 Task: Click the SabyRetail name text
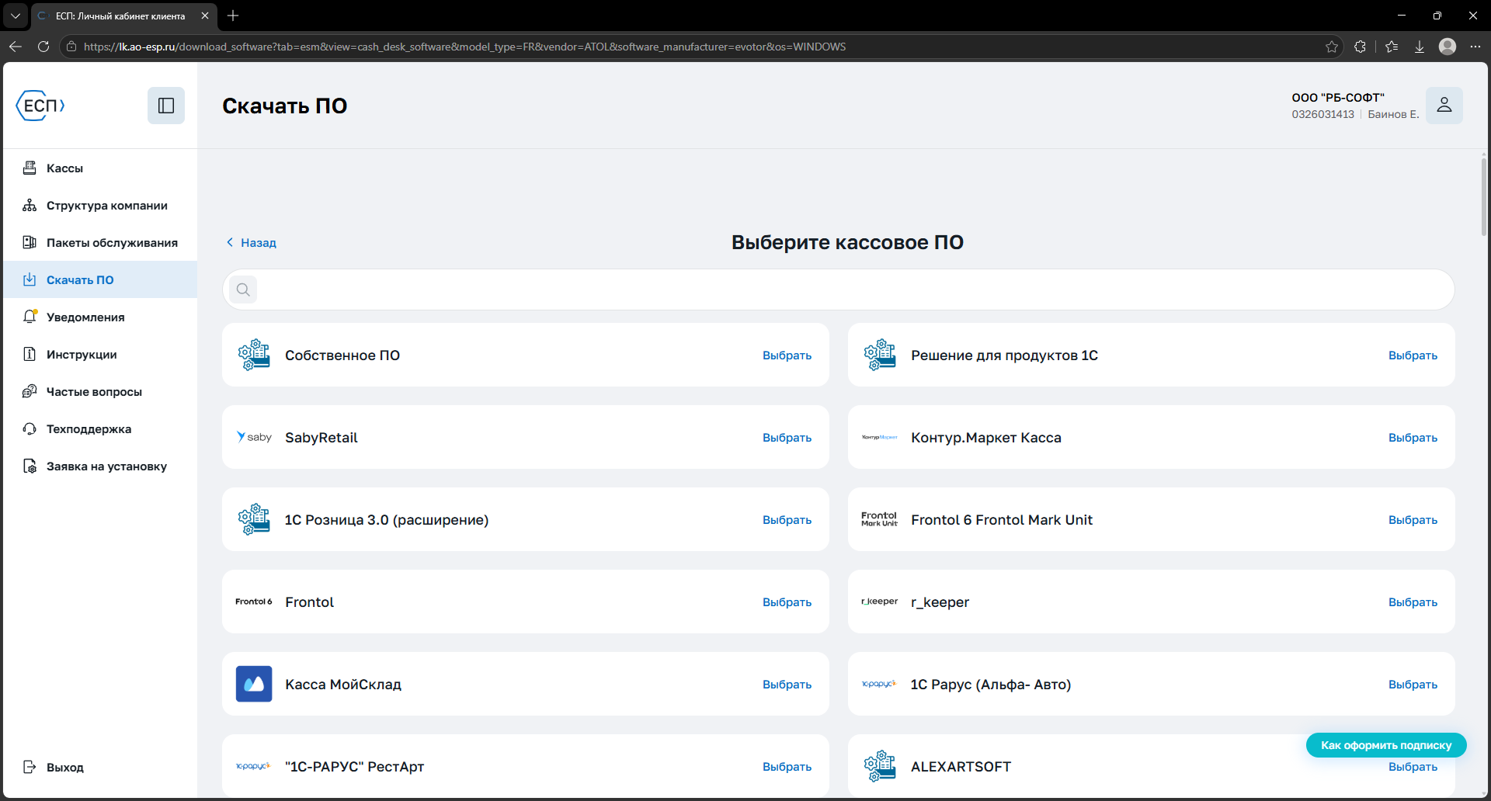click(321, 438)
